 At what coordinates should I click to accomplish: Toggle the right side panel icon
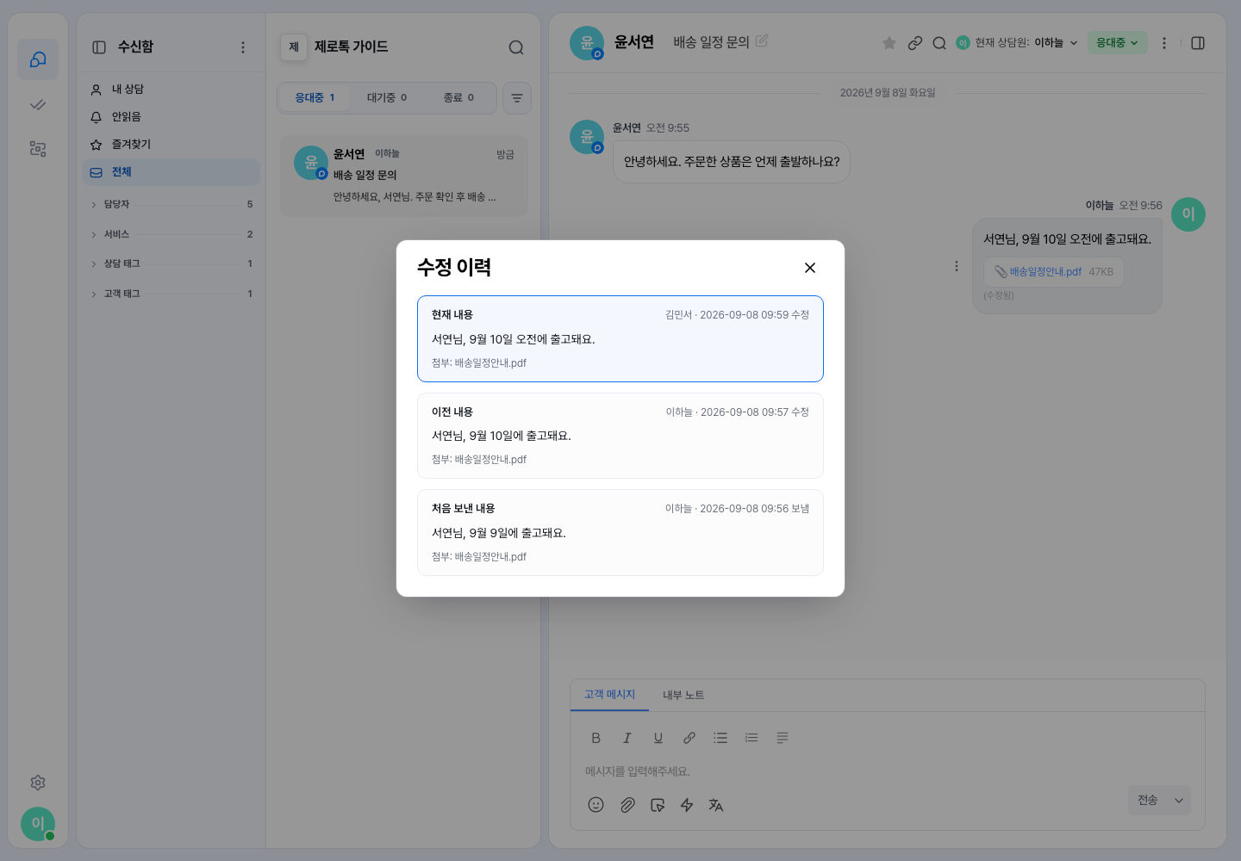click(x=1198, y=43)
